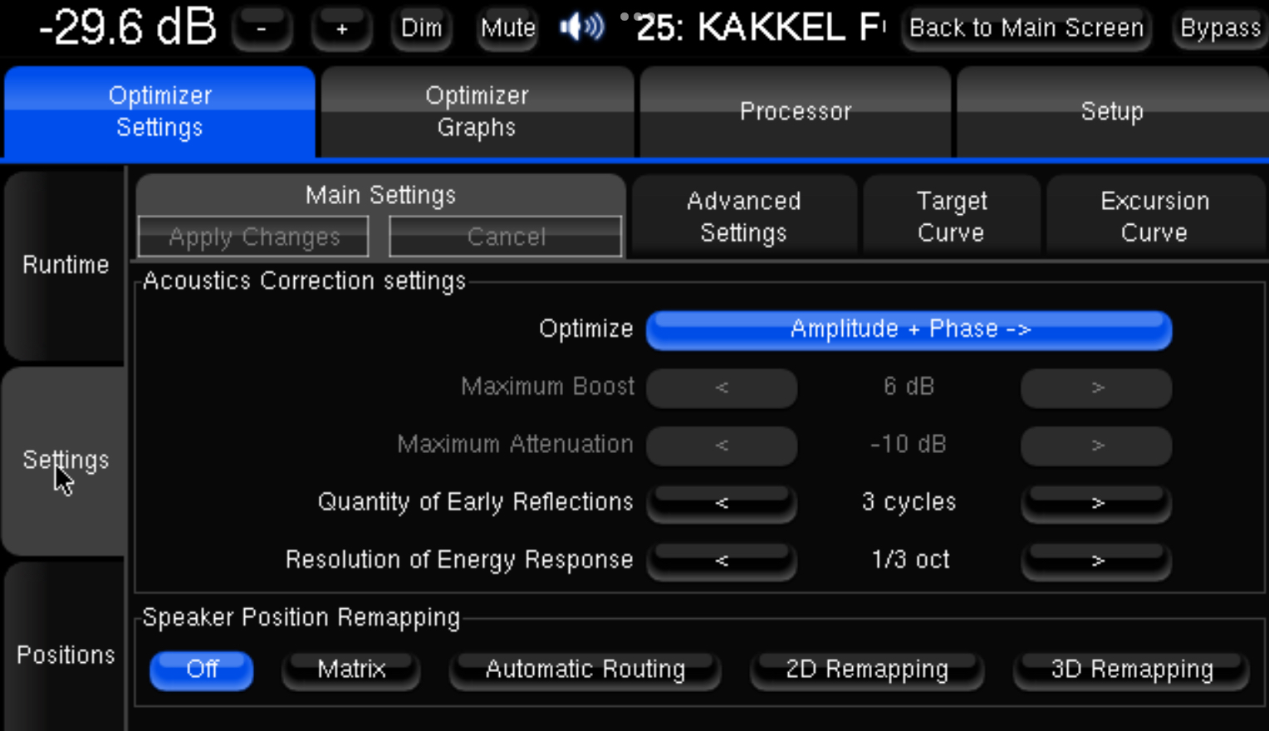Open the Optimize Amplitude + Phase selector
The width and height of the screenshot is (1269, 731).
pyautogui.click(x=909, y=329)
